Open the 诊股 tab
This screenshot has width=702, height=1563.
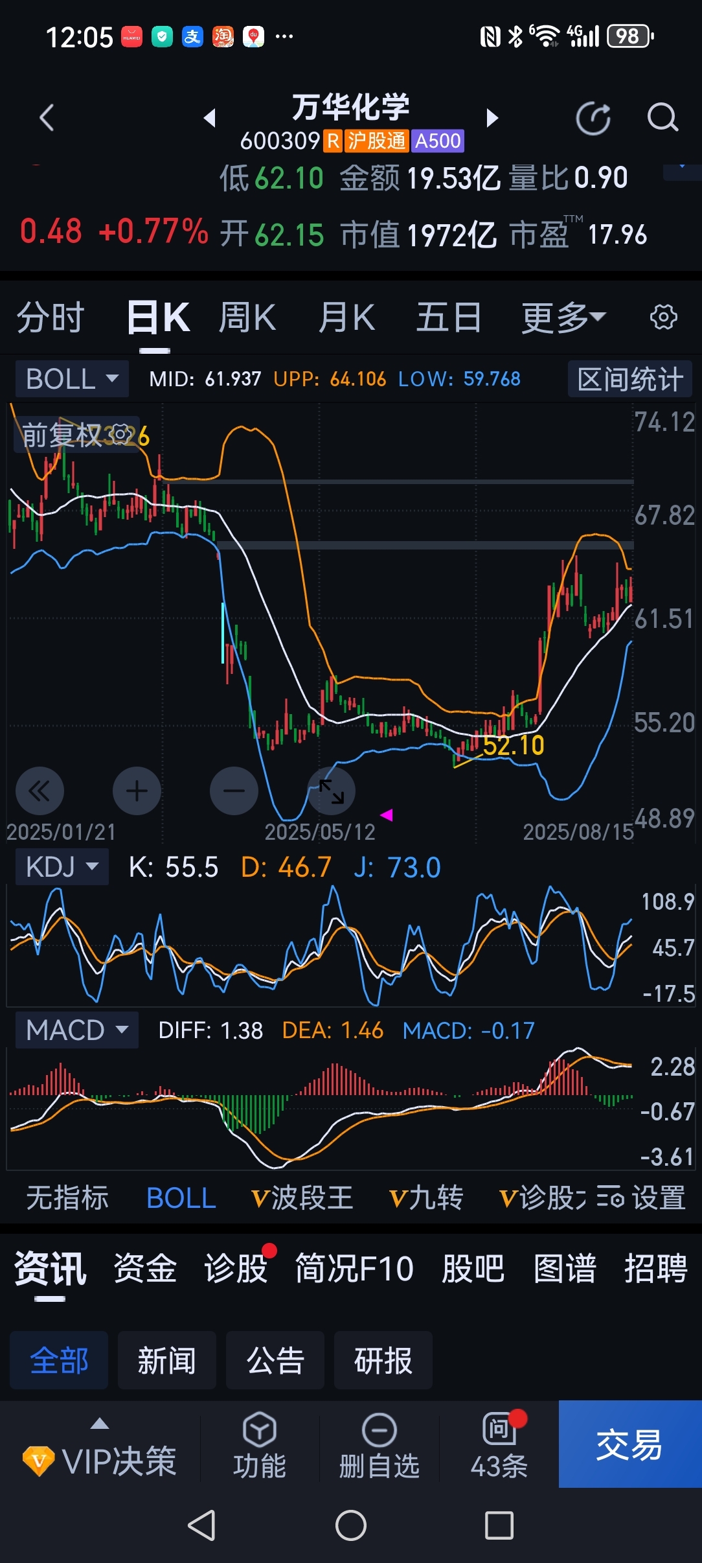(236, 1268)
